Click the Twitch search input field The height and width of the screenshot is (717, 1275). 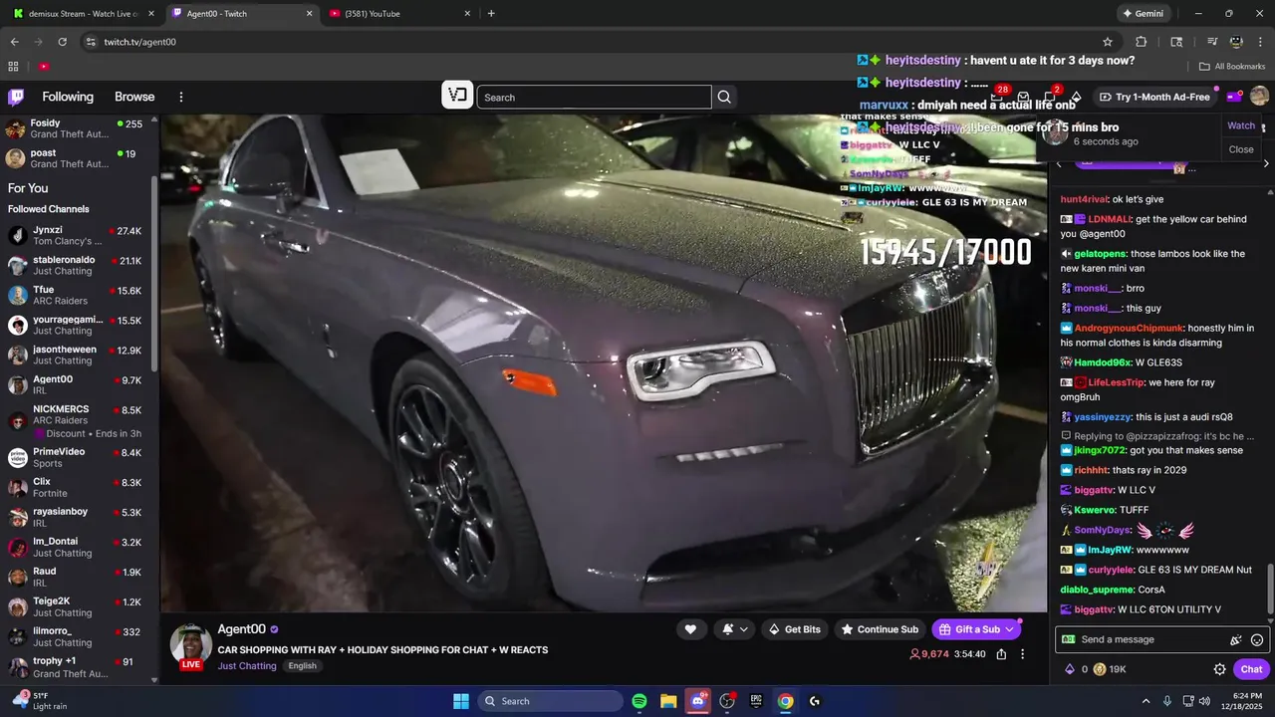tap(594, 97)
